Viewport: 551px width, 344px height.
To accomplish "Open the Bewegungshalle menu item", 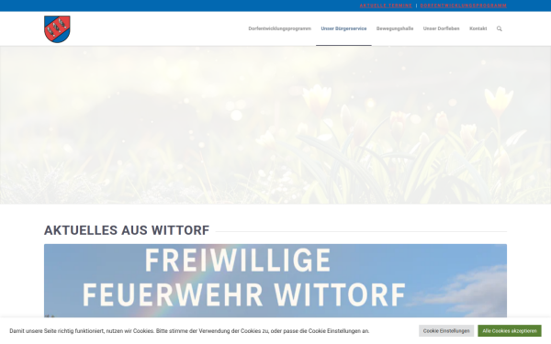I will (x=395, y=28).
